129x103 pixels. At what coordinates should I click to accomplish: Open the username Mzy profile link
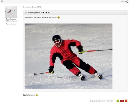point(3,1)
